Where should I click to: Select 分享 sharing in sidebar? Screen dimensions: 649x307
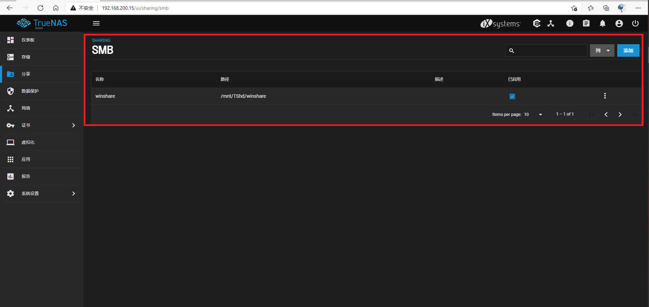coord(42,74)
